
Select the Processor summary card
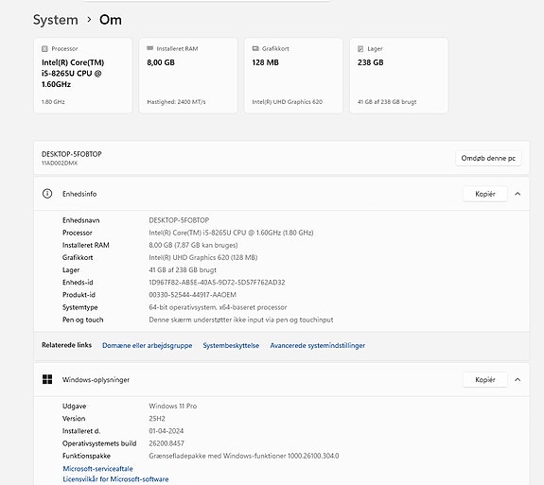pyautogui.click(x=83, y=76)
